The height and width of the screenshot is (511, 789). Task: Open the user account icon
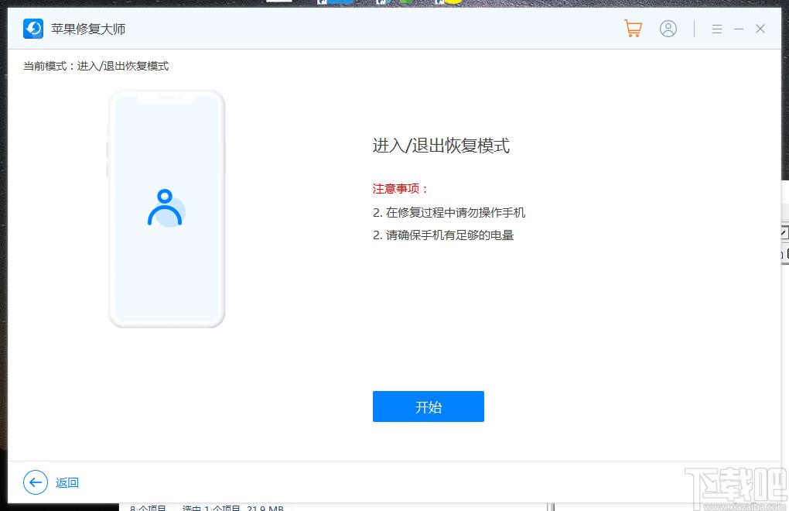click(668, 29)
